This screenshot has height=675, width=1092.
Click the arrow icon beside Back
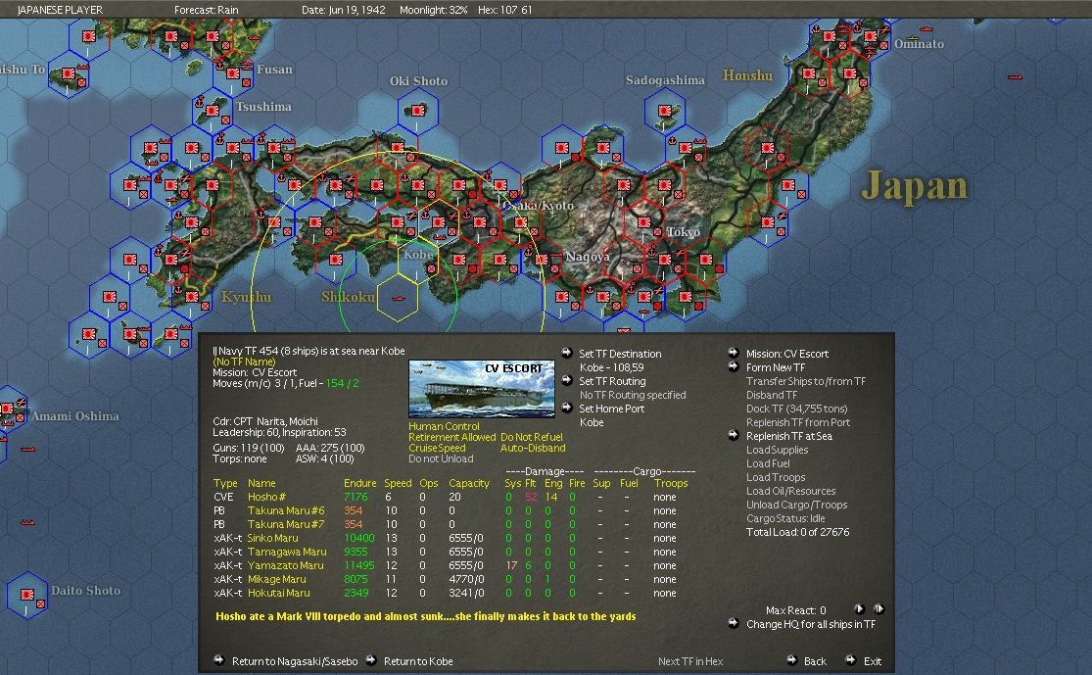(x=792, y=660)
